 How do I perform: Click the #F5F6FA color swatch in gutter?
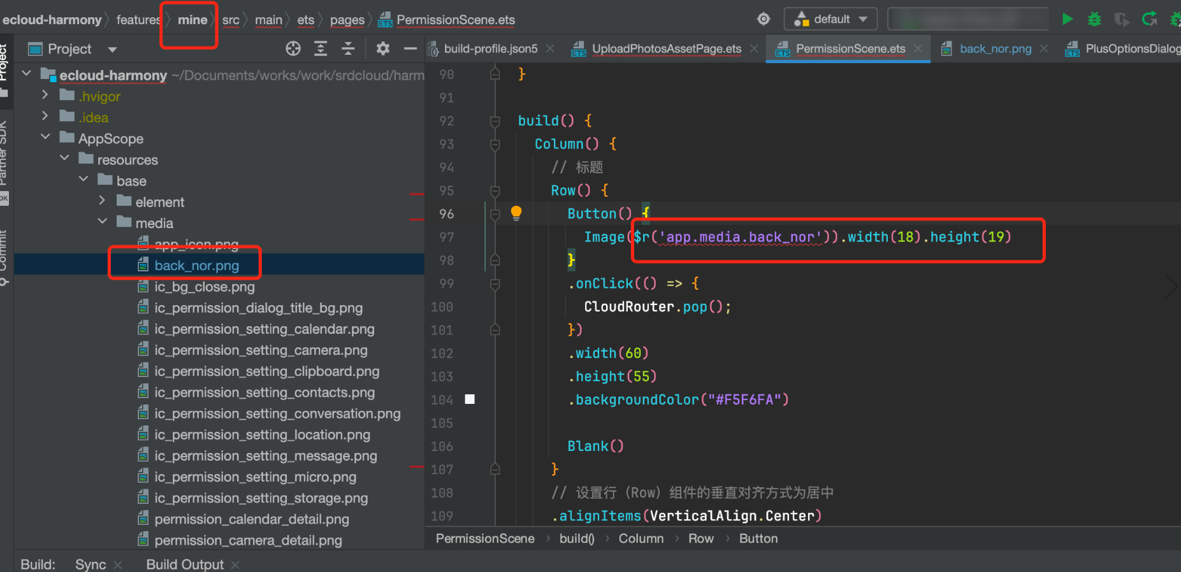470,399
